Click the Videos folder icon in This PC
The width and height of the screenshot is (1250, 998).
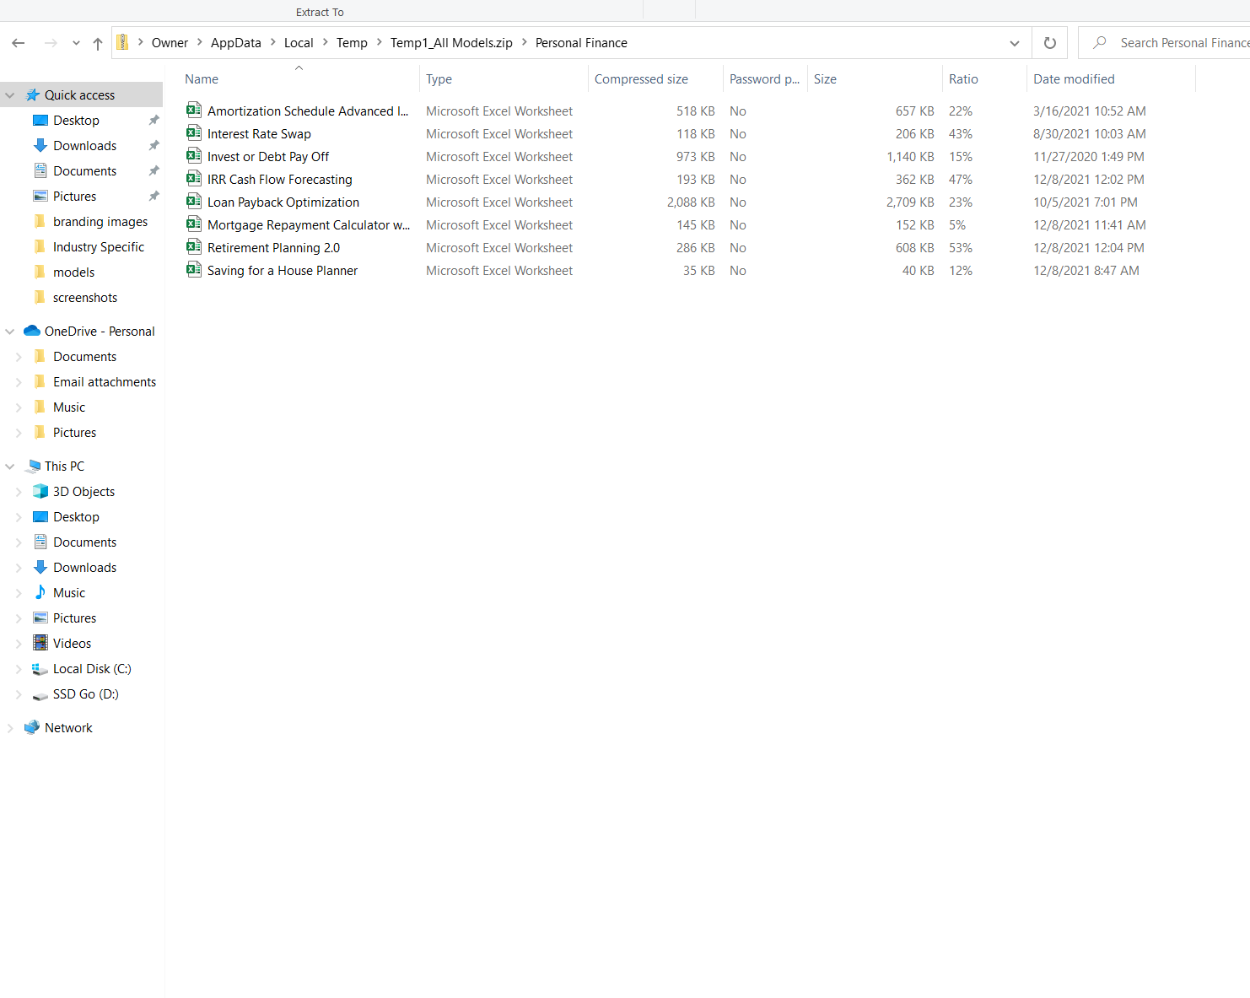pos(40,643)
